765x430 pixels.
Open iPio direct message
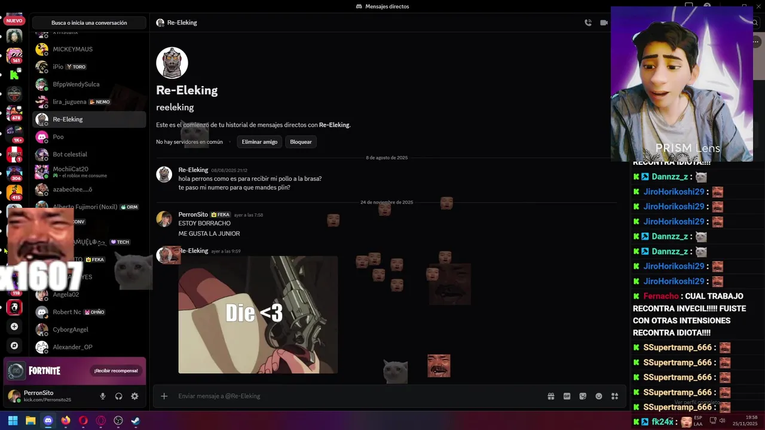(x=89, y=67)
